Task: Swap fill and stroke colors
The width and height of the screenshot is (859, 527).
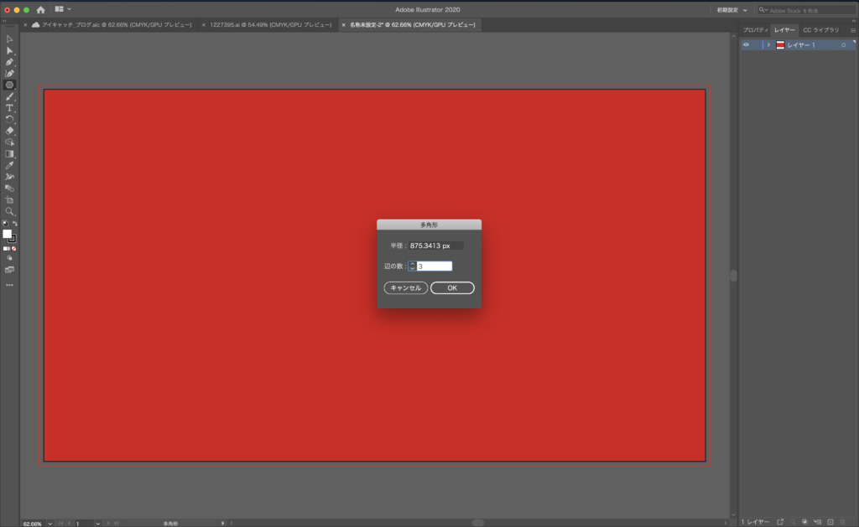Action: 15,223
